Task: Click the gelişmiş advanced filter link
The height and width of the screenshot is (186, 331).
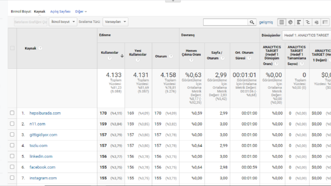Action: (266, 22)
